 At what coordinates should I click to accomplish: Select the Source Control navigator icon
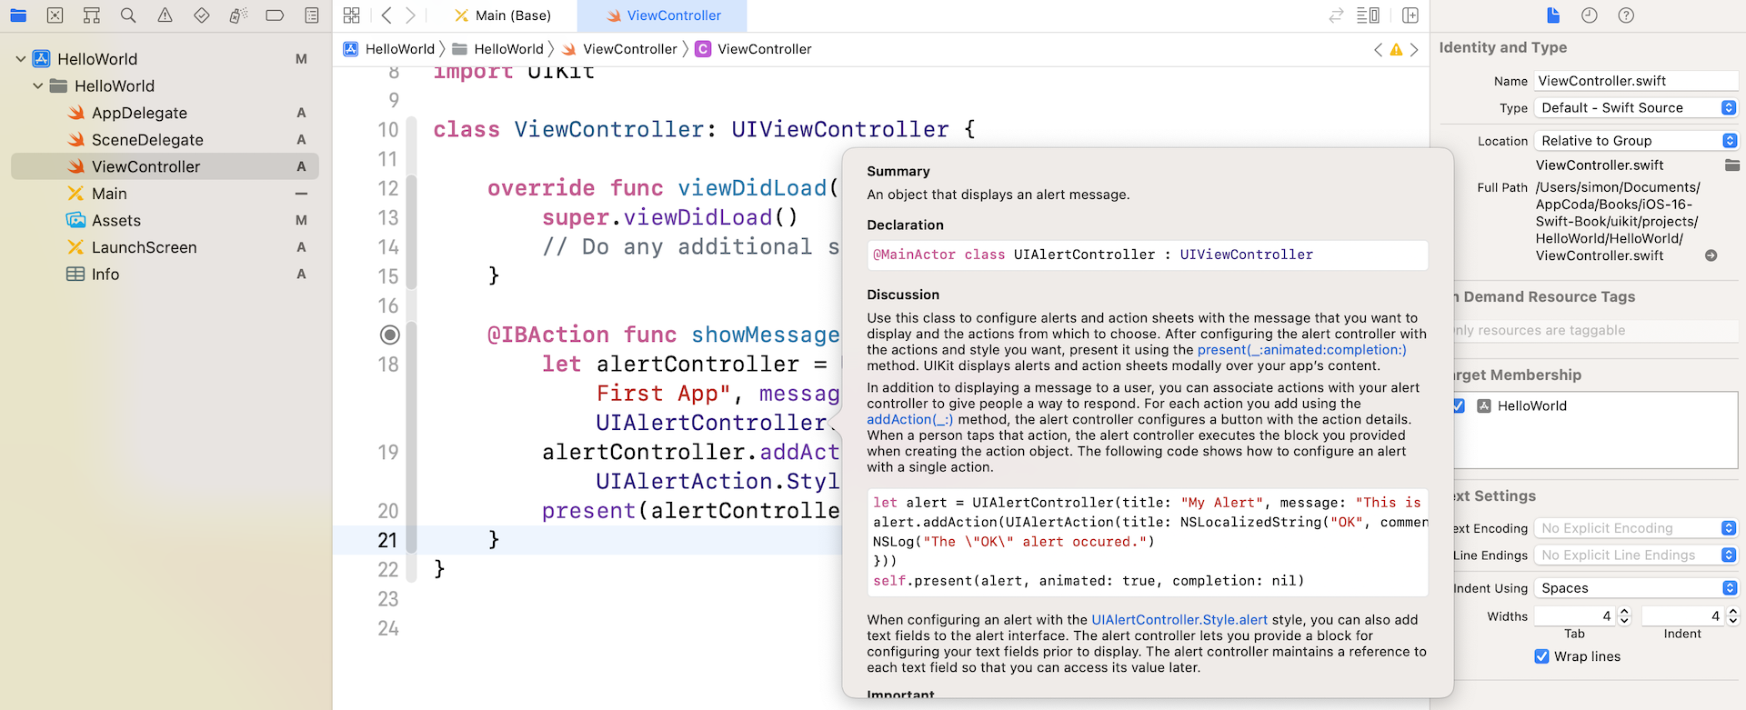click(x=55, y=15)
